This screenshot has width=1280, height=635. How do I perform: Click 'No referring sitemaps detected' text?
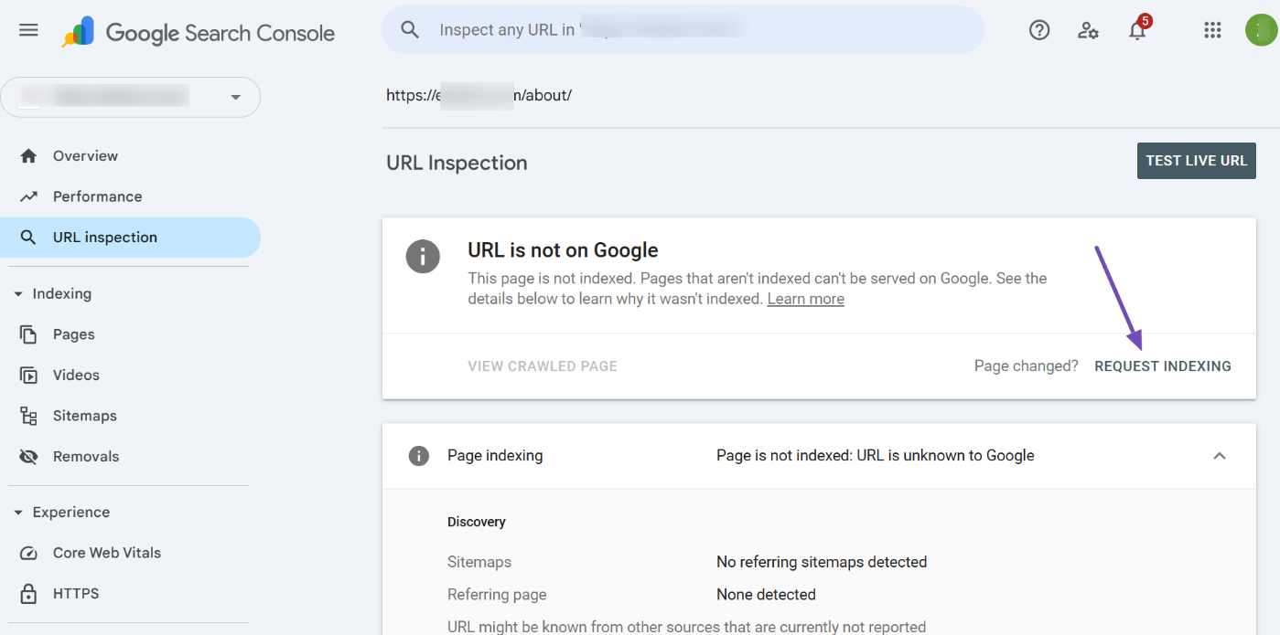[x=822, y=562]
